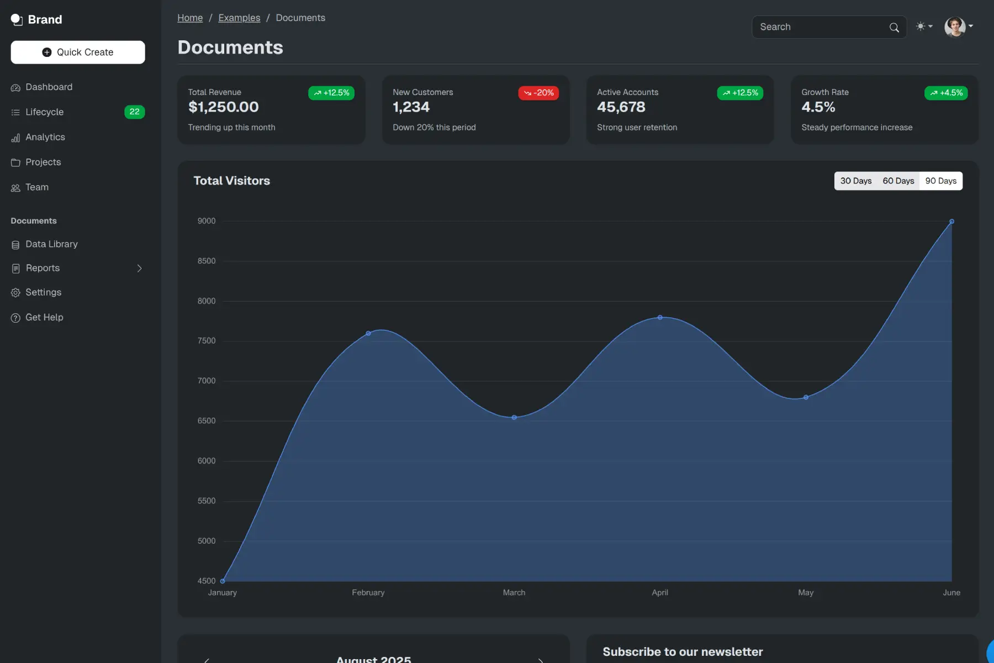This screenshot has height=663, width=994.
Task: Open the Projects section
Action: [x=43, y=162]
